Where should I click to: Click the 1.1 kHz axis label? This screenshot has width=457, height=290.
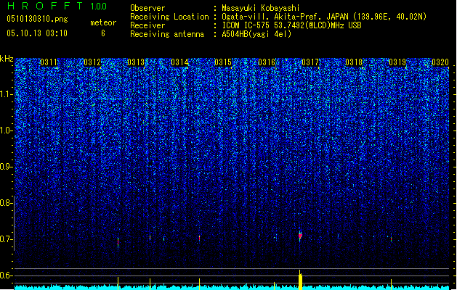pyautogui.click(x=7, y=94)
